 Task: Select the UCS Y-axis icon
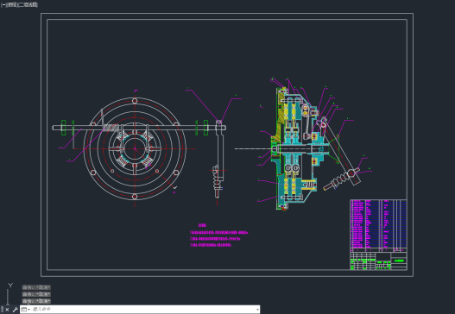point(10,286)
